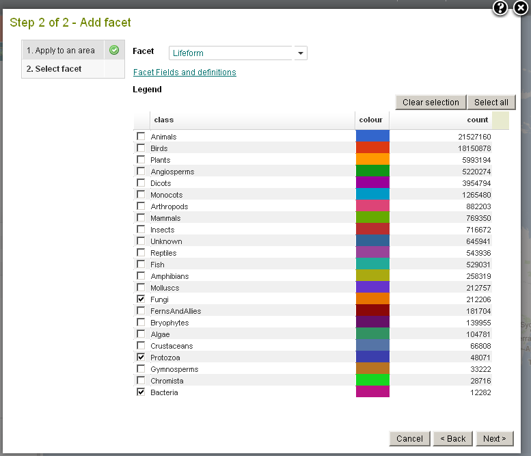This screenshot has height=456, width=531.
Task: Click the bright green Chromista colour swatch
Action: [x=372, y=381]
